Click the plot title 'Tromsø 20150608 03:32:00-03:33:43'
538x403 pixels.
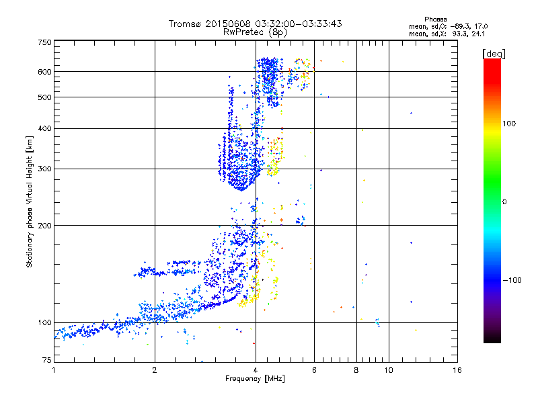click(x=255, y=24)
